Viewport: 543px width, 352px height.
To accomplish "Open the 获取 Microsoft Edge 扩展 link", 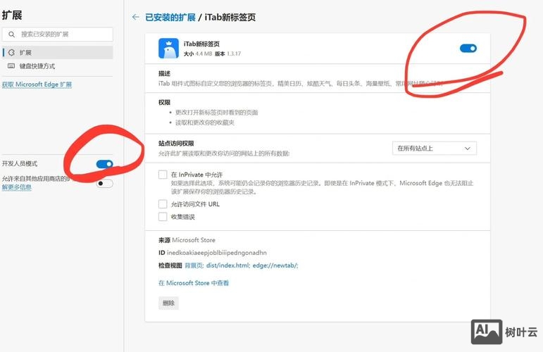I will [x=37, y=84].
